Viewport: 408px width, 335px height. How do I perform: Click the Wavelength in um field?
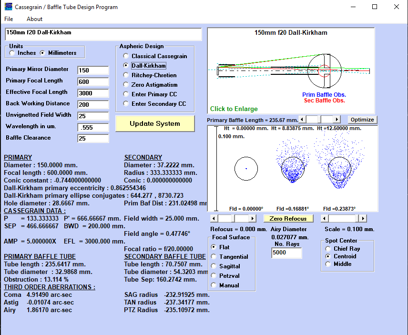(93, 127)
